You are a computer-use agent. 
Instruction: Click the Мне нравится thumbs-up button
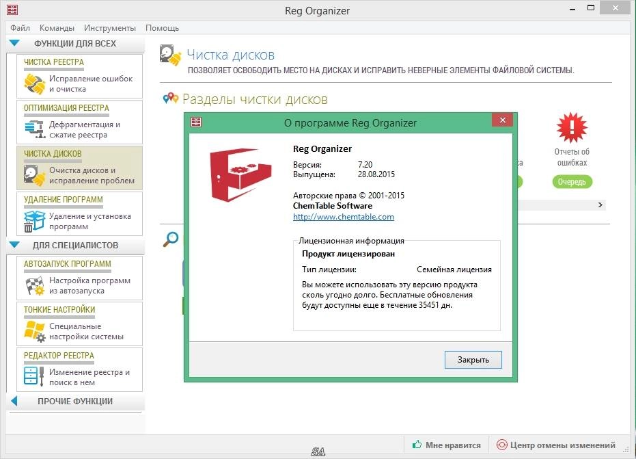[x=446, y=445]
